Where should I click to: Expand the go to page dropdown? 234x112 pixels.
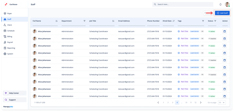tap(222, 102)
